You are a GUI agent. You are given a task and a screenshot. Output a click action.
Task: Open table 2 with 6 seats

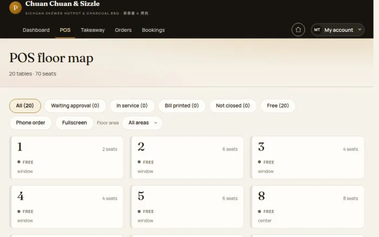[x=187, y=157]
